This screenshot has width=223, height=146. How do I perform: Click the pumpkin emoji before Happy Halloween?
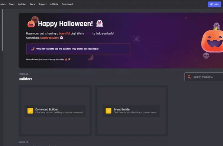point(31,24)
